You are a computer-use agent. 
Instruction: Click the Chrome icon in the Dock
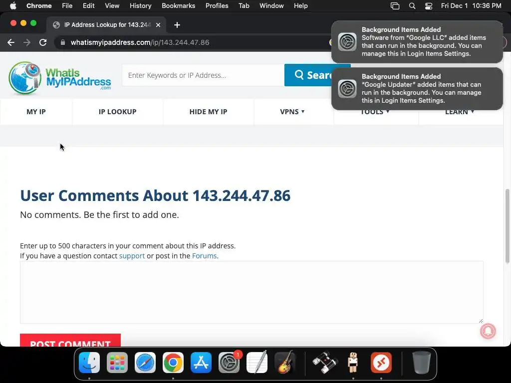click(173, 363)
